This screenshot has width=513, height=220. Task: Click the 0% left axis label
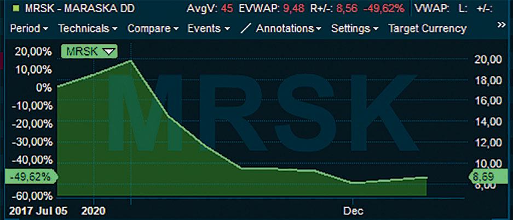pos(43,88)
